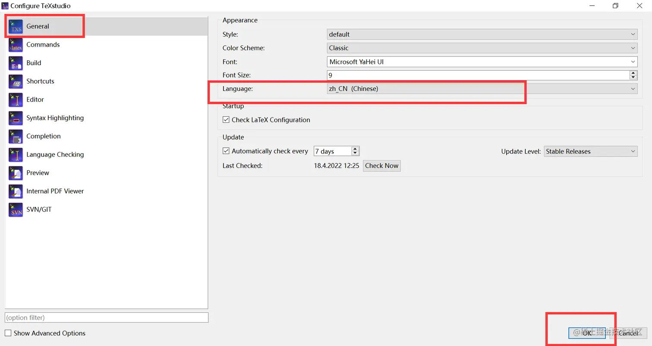Open Commands via its latex icon
Screen dimensions: 652x346
[16, 45]
